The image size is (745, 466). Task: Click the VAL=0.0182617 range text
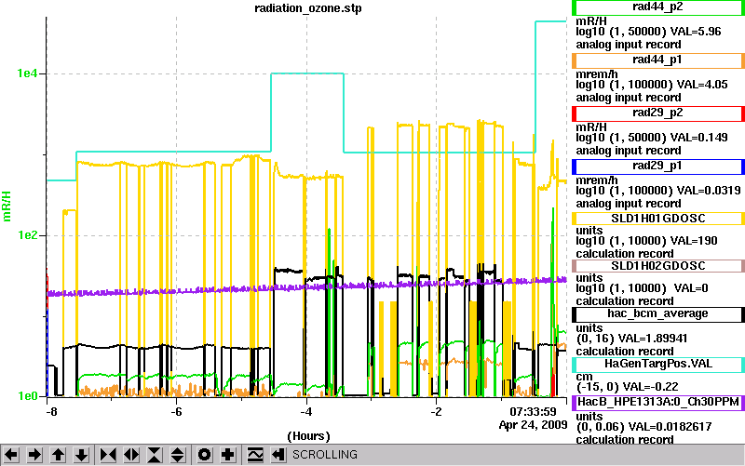[643, 427]
